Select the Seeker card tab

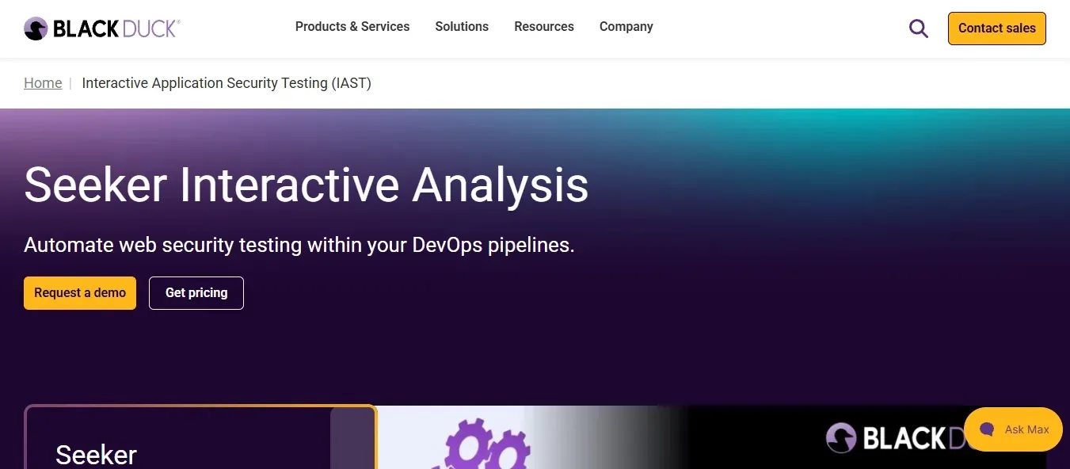pos(200,437)
